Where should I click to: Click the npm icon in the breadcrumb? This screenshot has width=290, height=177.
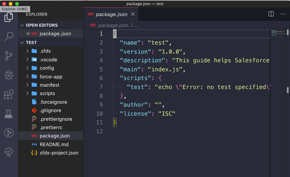pyautogui.click(x=93, y=25)
